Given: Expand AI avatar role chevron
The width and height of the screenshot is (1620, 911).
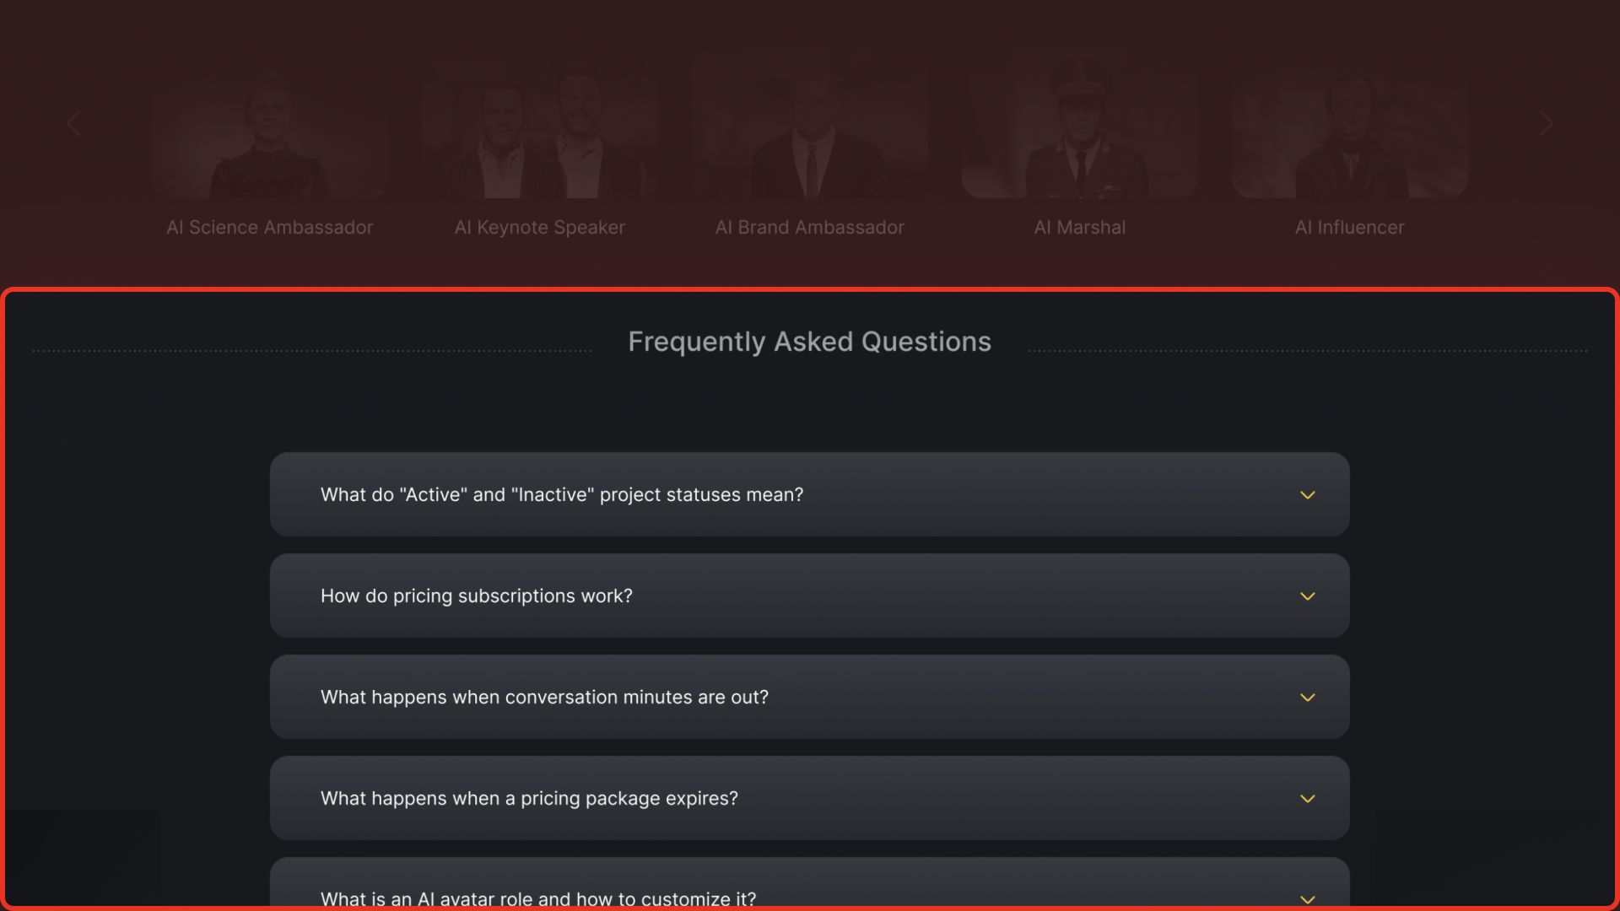Looking at the screenshot, I should coord(1307,899).
